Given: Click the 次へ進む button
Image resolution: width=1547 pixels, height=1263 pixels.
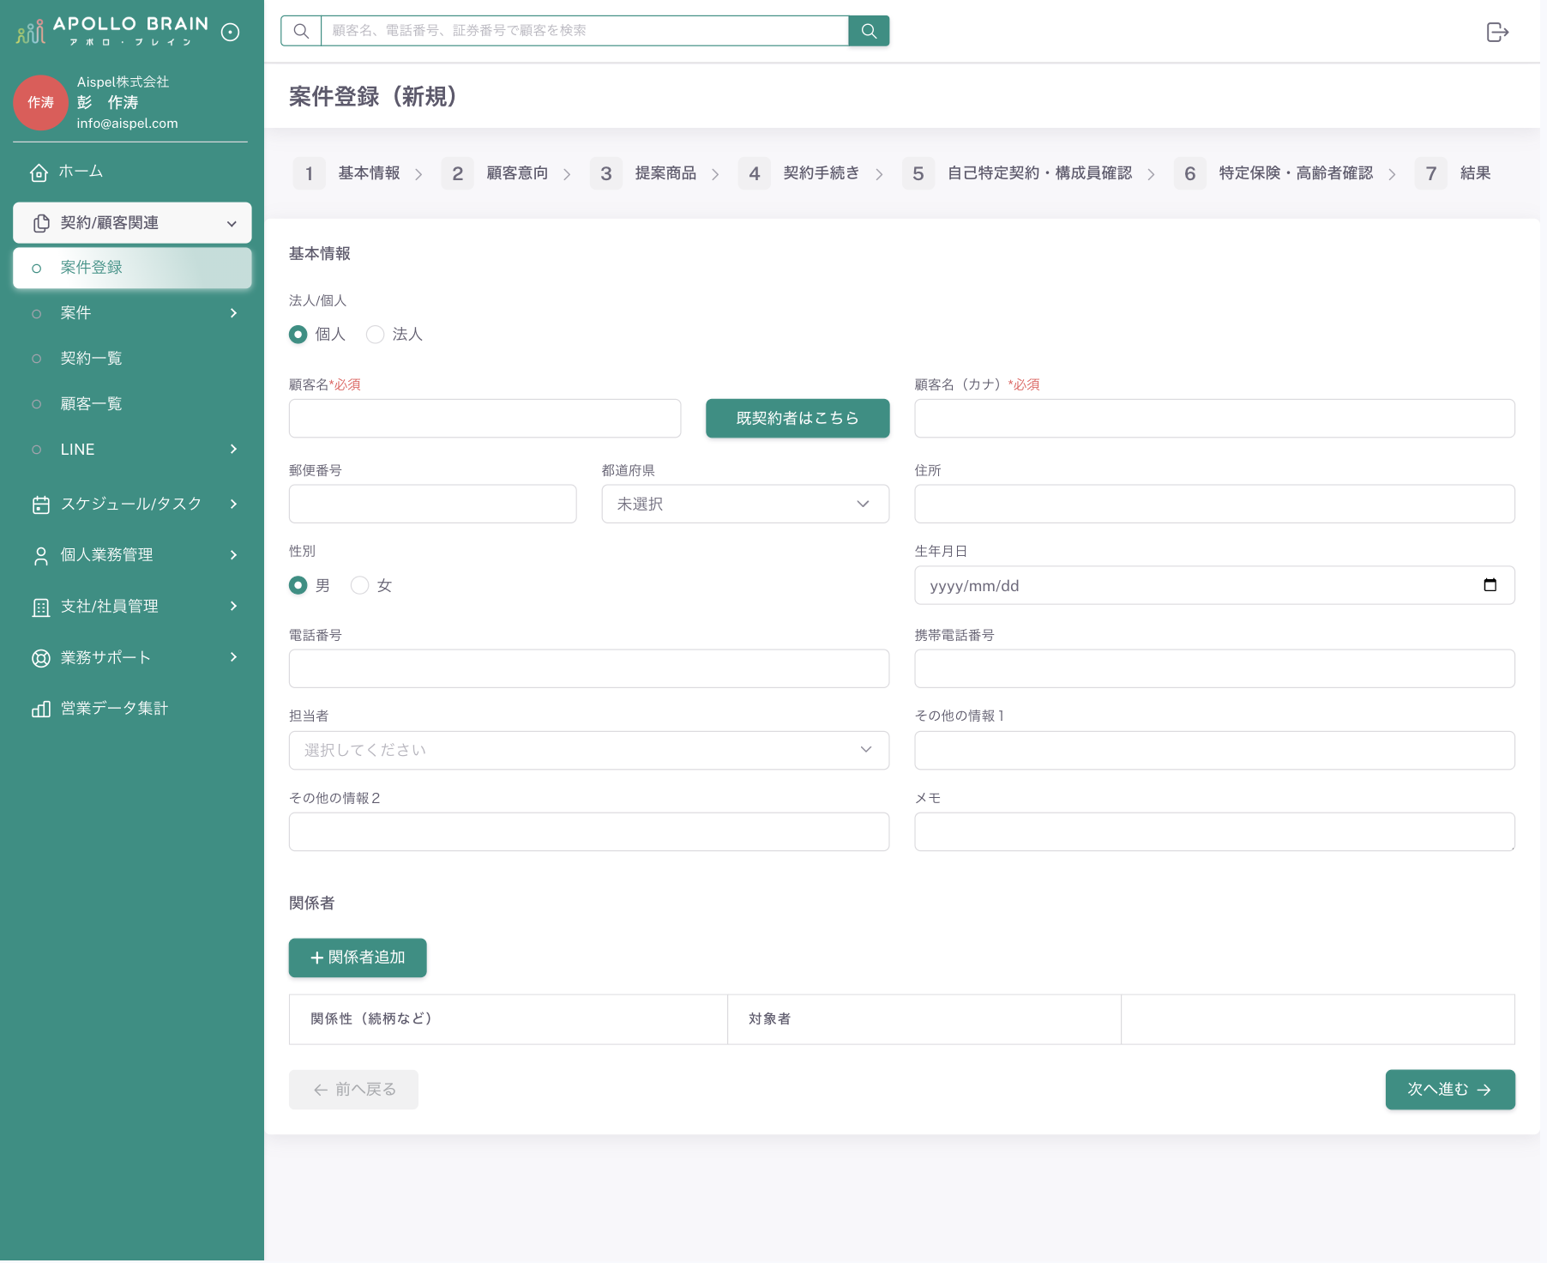Looking at the screenshot, I should (1450, 1090).
